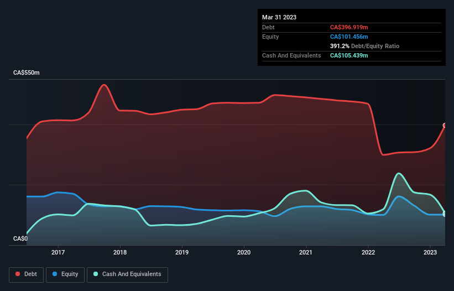Click Cash And Equivalents label in tooltip

coord(291,55)
